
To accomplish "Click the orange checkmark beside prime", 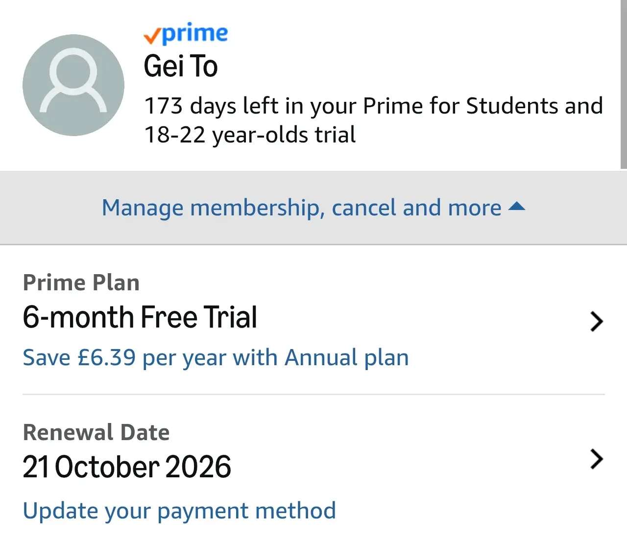I will pos(152,37).
